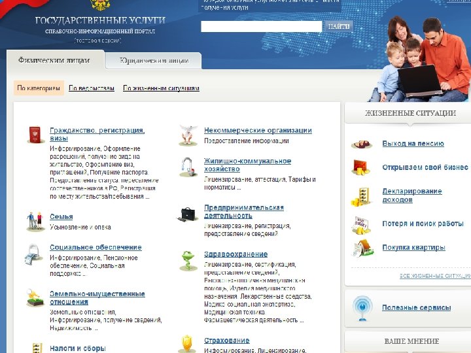Click the icon beside Открываем свой бизнес
Screen dimensions: 471x353
360,167
